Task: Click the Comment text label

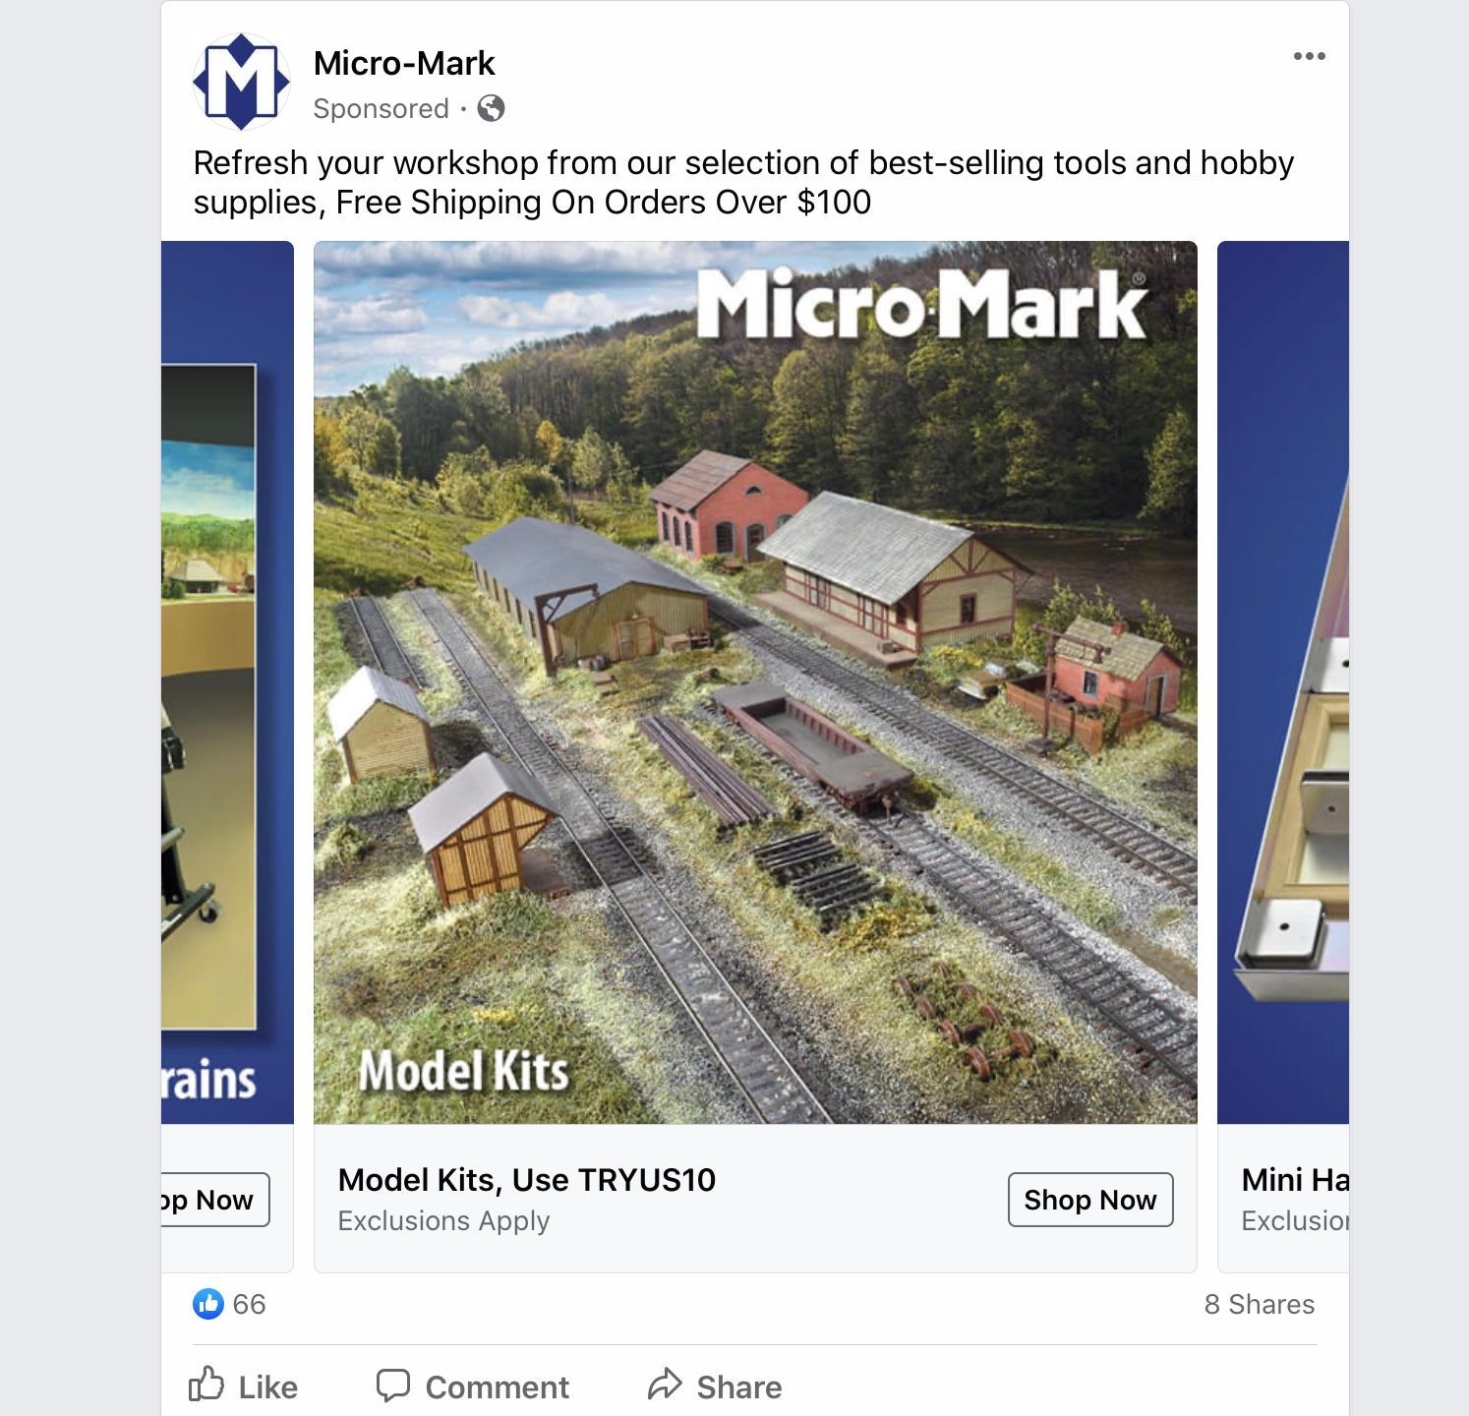Action: point(498,1387)
